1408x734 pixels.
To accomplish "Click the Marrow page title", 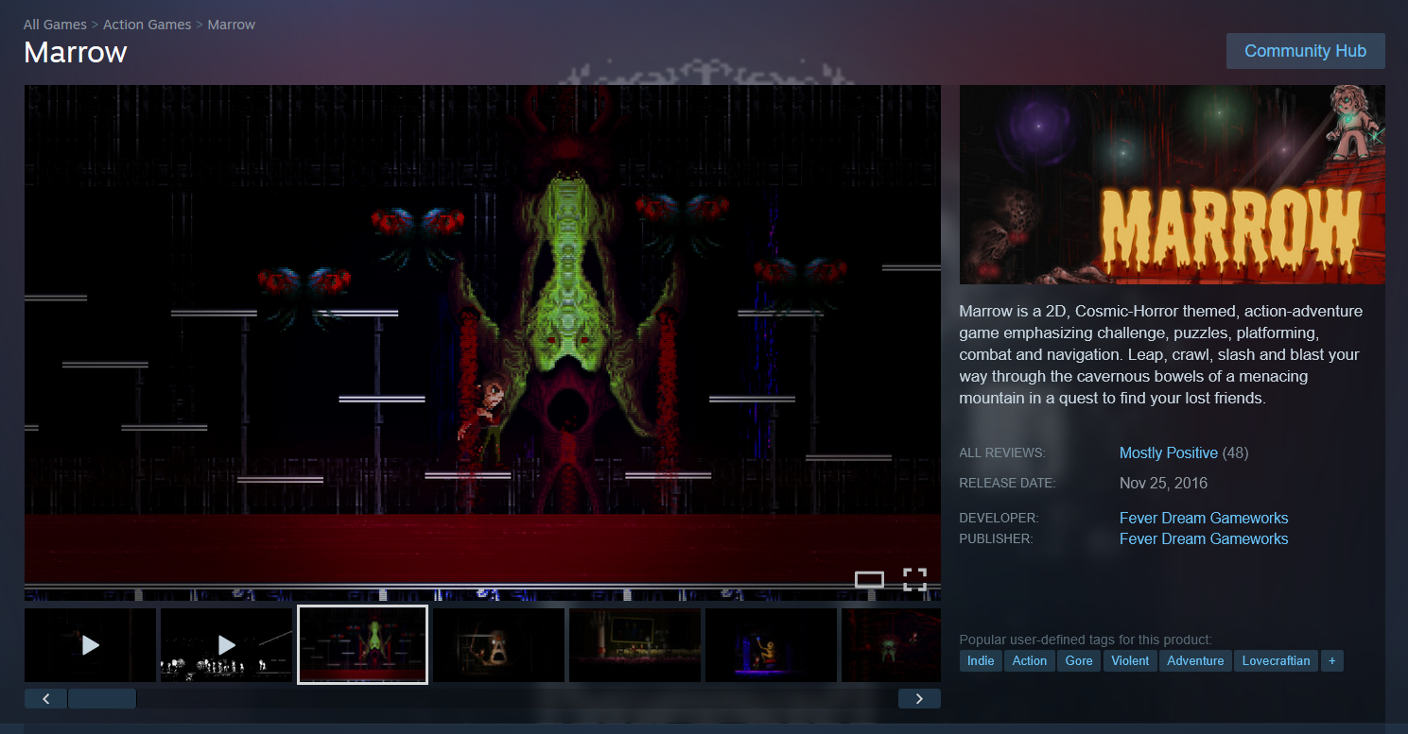I will (x=76, y=52).
